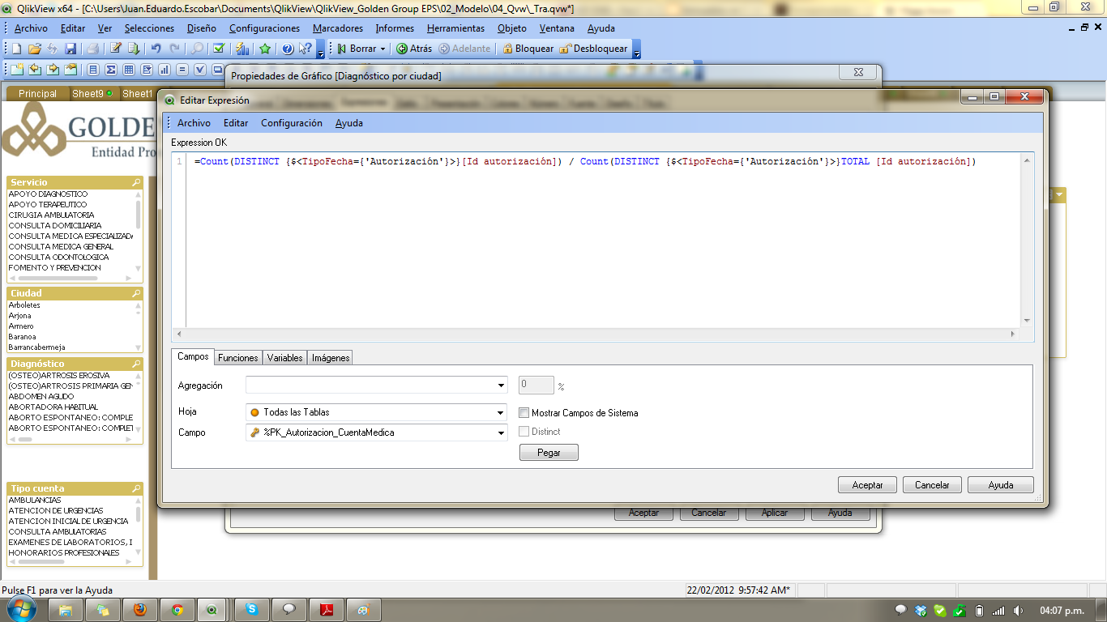This screenshot has width=1107, height=622.
Task: Add a bookmark with the green star
Action: (265, 49)
